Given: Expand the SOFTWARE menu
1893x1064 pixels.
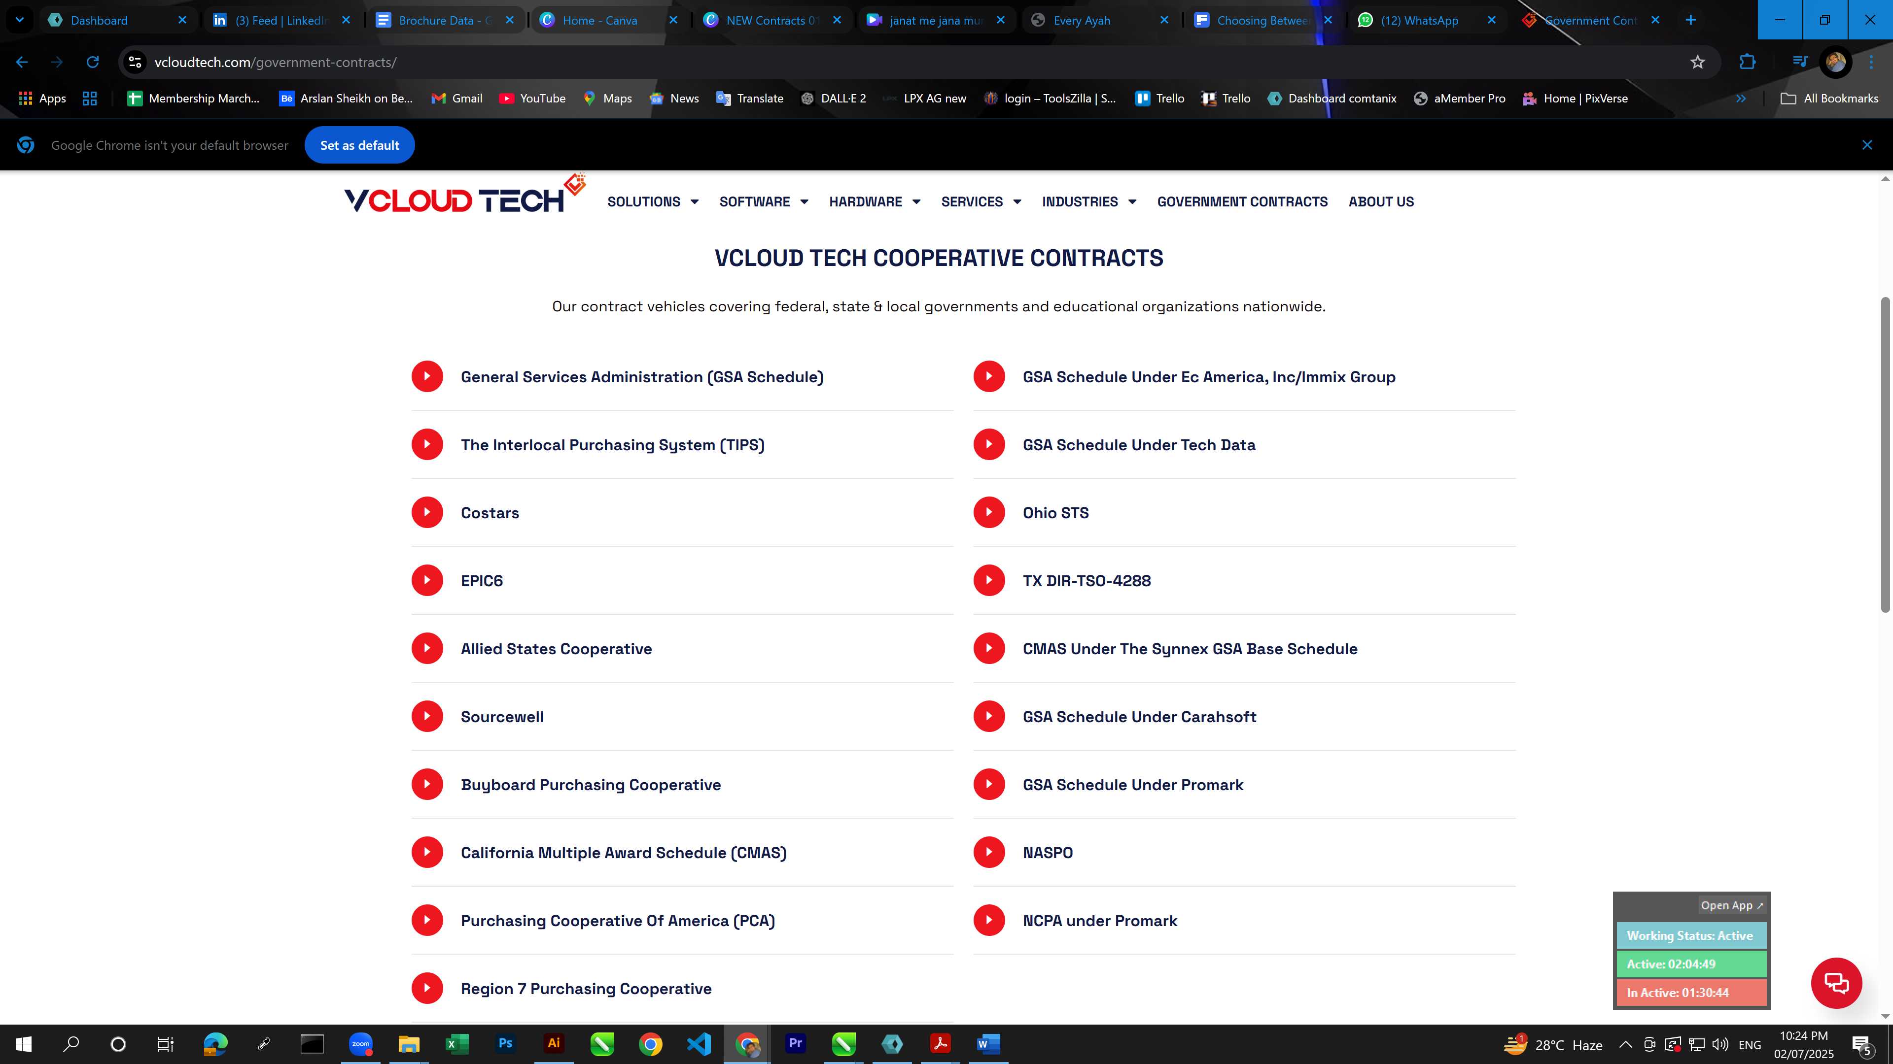Looking at the screenshot, I should tap(764, 202).
